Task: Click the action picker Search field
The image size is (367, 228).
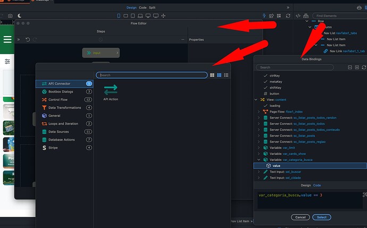Action: click(x=152, y=75)
